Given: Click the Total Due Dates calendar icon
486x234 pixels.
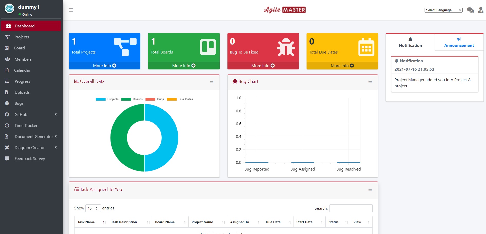Looking at the screenshot, I should [x=366, y=47].
